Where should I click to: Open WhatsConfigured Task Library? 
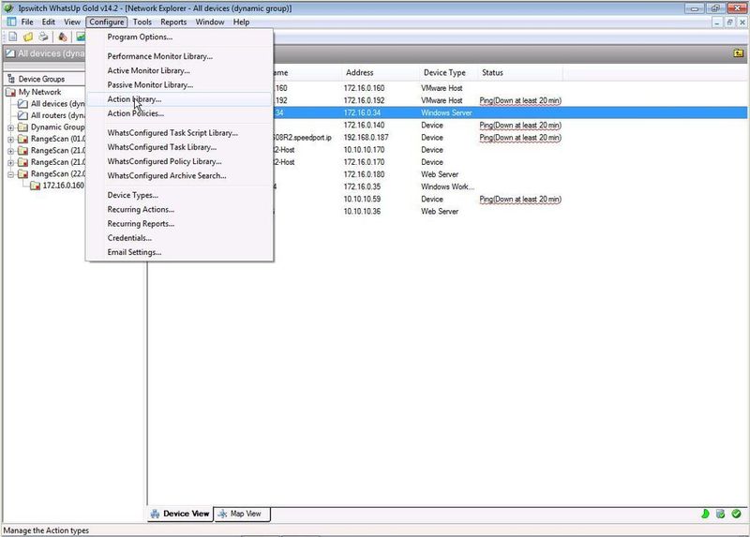coord(179,147)
